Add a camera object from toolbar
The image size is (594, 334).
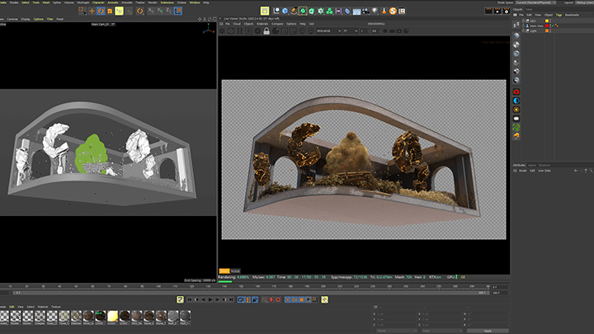pos(365,11)
